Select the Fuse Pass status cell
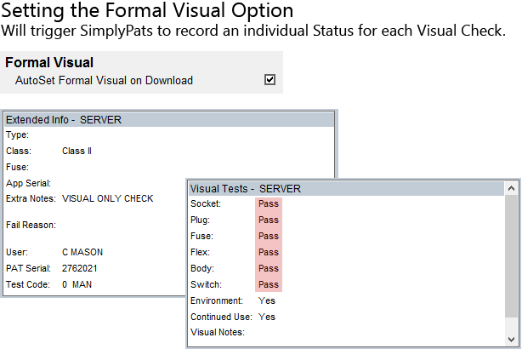Viewport: 522px width, 349px height. [x=268, y=237]
